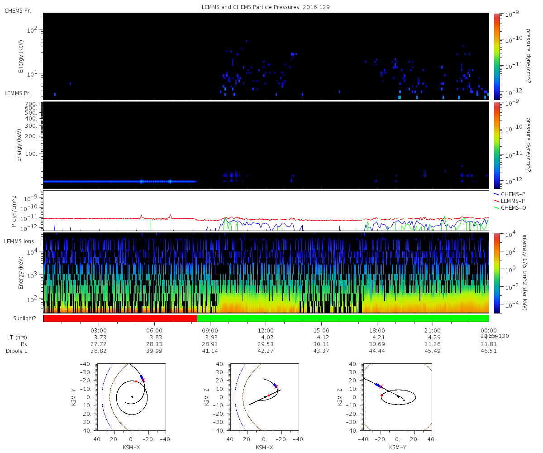Click red X marker in the KSM-X/KSM-Z plot
Image resolution: width=543 pixels, height=453 pixels.
(x=276, y=386)
